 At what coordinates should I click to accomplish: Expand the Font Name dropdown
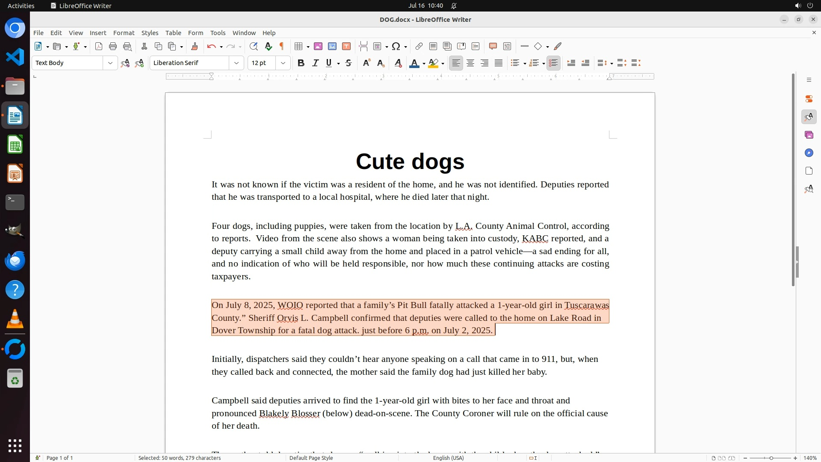coord(236,63)
